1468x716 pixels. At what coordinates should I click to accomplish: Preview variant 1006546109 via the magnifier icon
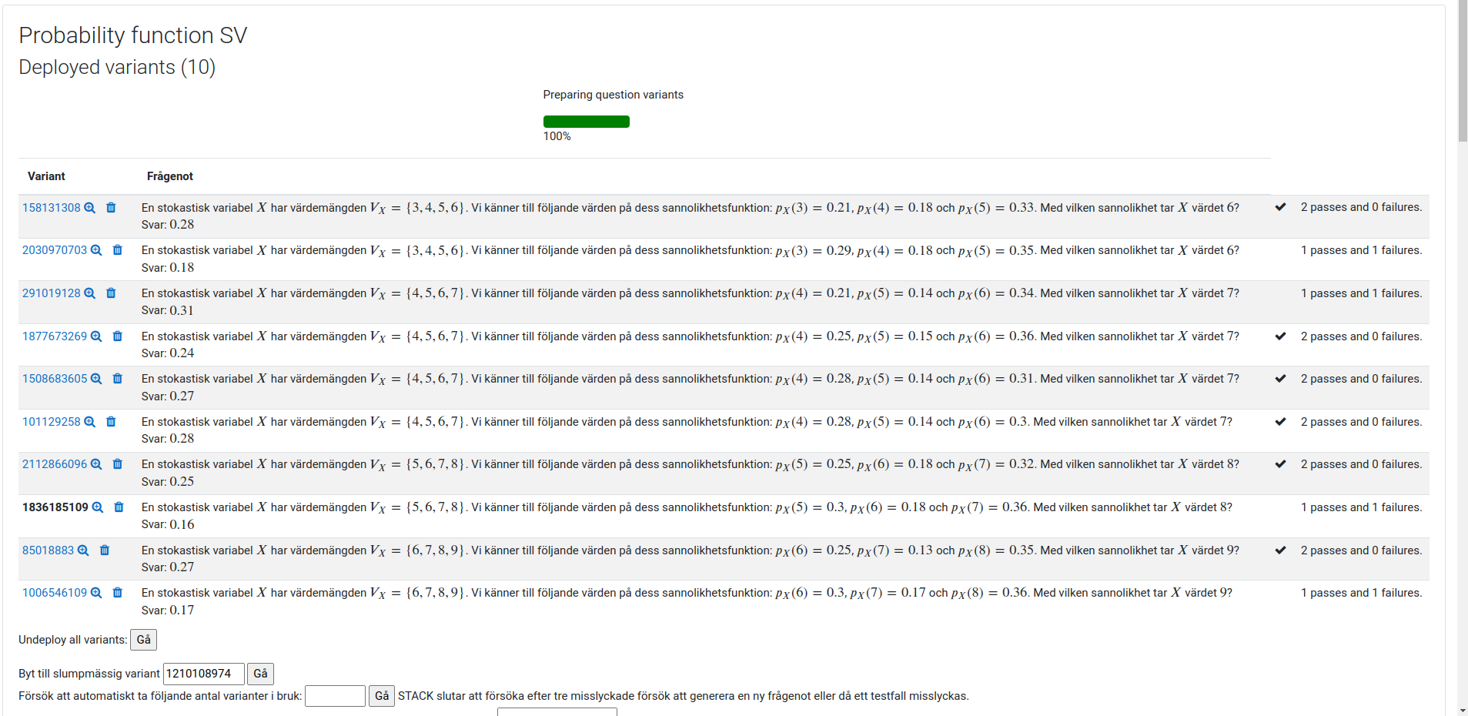pyautogui.click(x=96, y=593)
